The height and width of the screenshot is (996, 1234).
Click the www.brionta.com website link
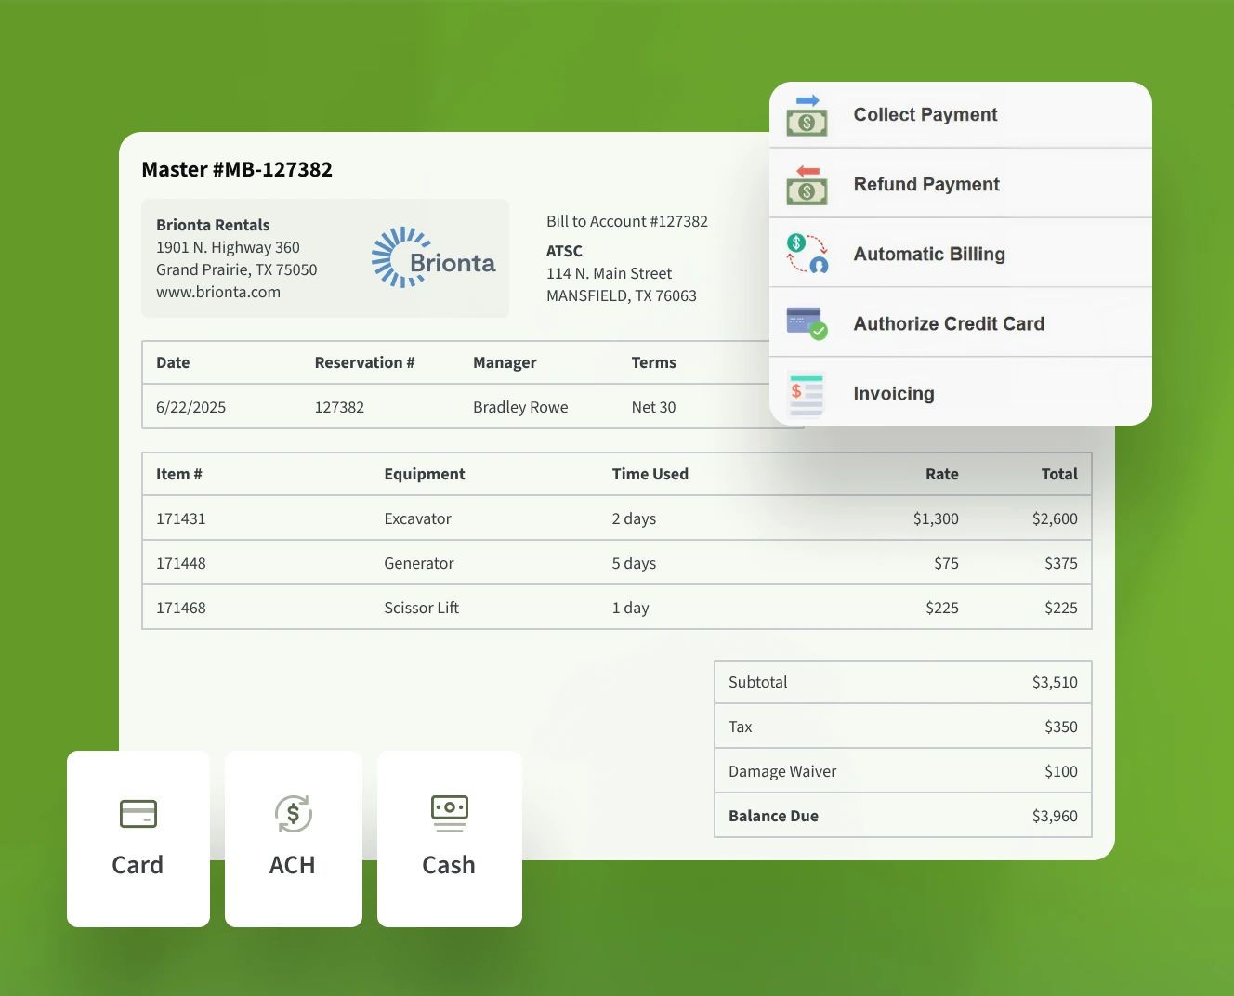218,292
